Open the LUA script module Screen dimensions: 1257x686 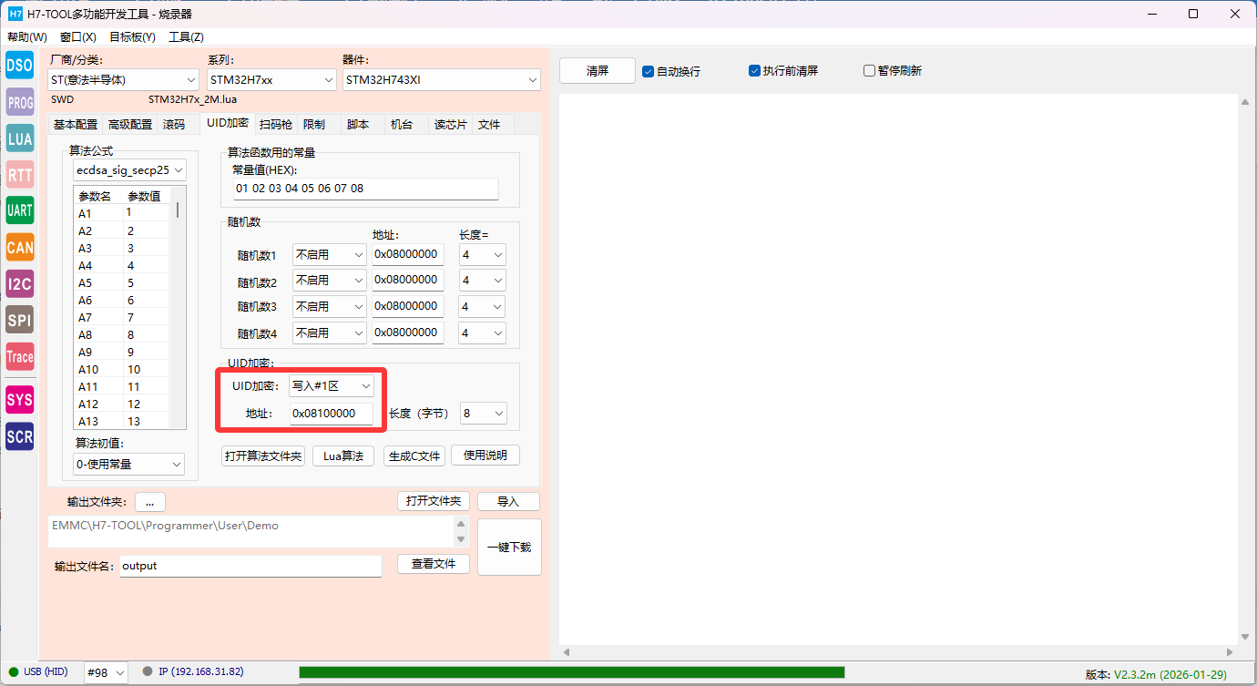pos(19,138)
